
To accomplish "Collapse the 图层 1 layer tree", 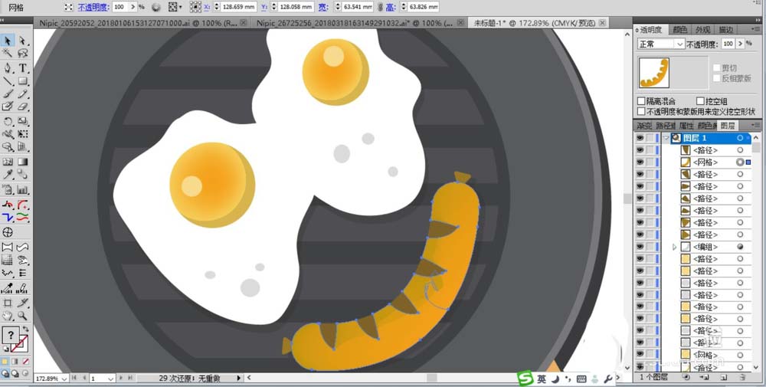I will (x=666, y=138).
